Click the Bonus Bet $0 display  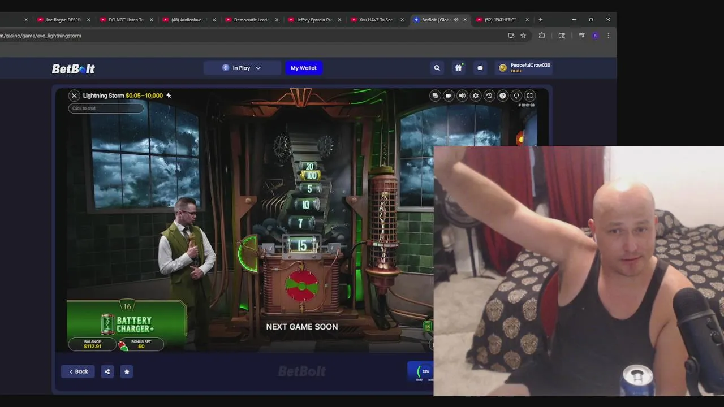pos(141,344)
